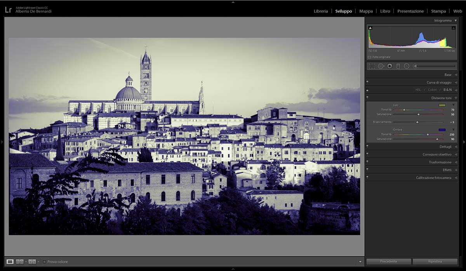Open the Libreria module
Screen dimensions: 466x271
coord(321,11)
